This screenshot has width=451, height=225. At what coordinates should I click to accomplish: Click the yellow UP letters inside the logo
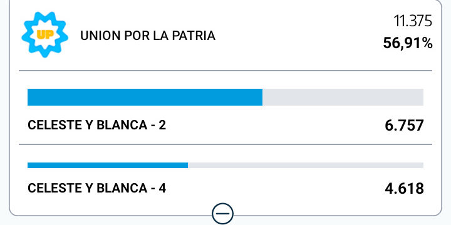click(x=45, y=35)
